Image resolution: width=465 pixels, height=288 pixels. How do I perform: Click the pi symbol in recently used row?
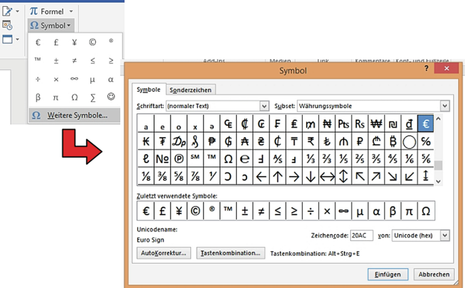pos(409,211)
